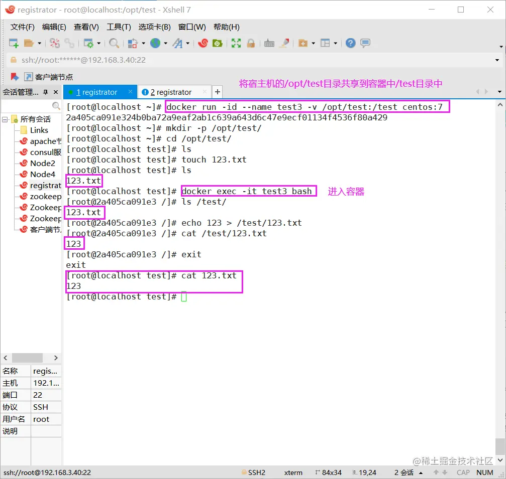Click the globe encoding icon
Screen dimensions: 506x479
click(155, 43)
